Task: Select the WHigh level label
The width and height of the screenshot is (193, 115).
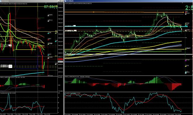Action: tap(50, 43)
